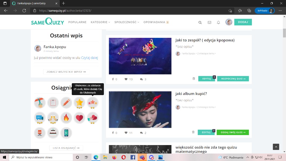The image size is (286, 161).
Task: Expand the KATEGORIE dropdown menu
Action: (100, 22)
